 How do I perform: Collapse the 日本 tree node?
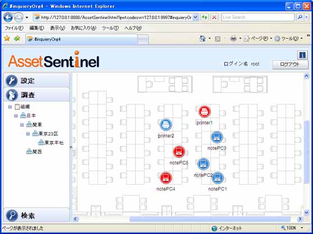point(16,116)
